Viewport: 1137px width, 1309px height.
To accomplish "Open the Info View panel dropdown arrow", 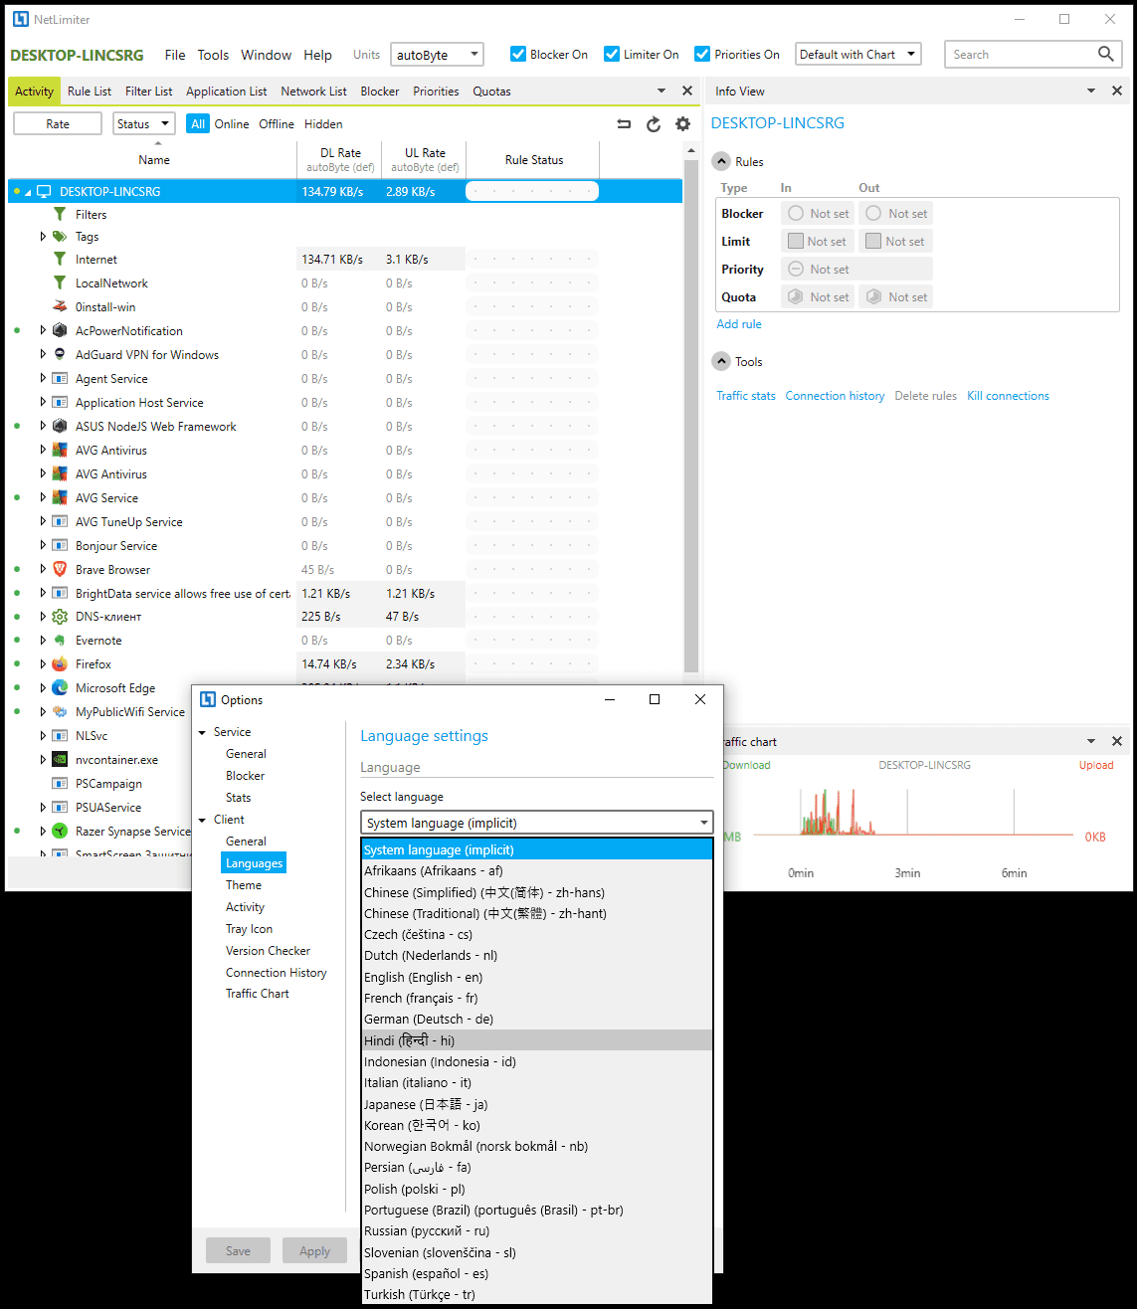I will click(x=1091, y=91).
